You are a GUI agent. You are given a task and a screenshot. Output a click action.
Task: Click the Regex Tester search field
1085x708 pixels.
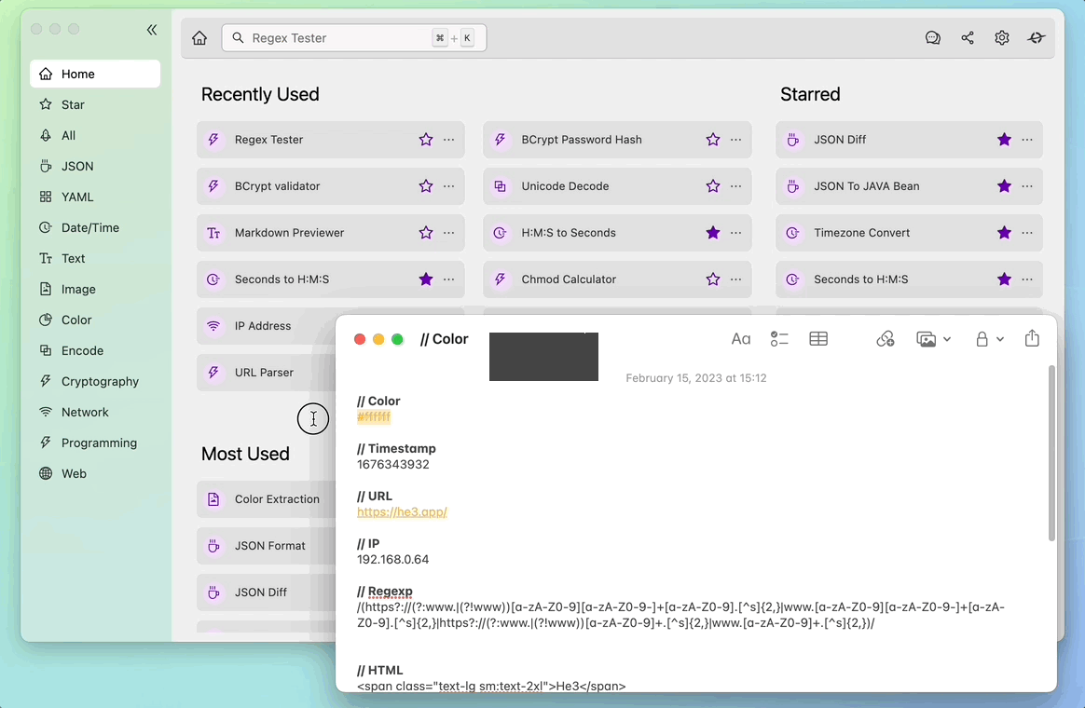[353, 38]
